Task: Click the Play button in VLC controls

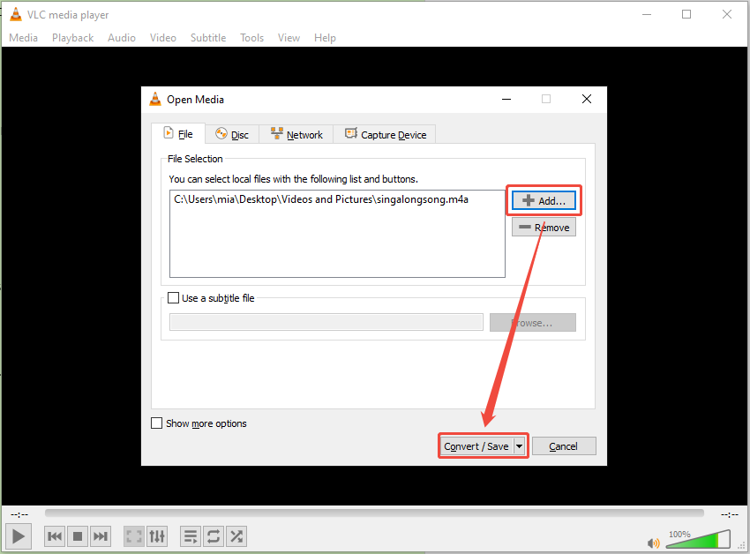Action: [x=19, y=536]
